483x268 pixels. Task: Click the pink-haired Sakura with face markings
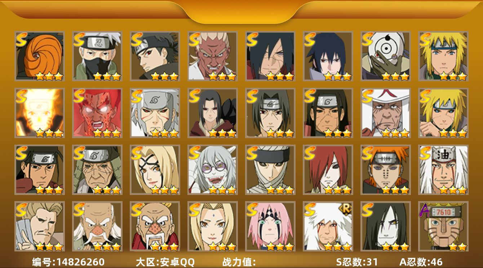(270, 226)
